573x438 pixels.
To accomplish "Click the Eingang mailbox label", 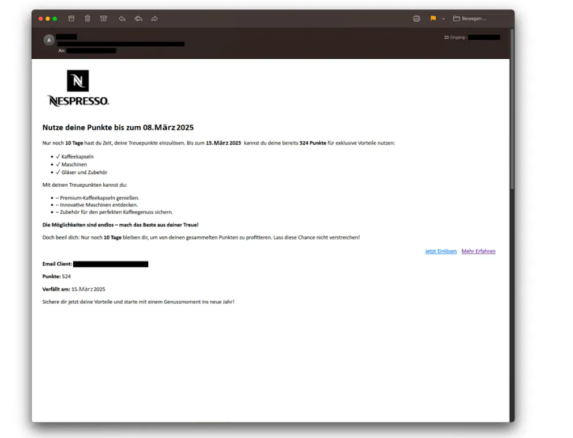I will 455,37.
